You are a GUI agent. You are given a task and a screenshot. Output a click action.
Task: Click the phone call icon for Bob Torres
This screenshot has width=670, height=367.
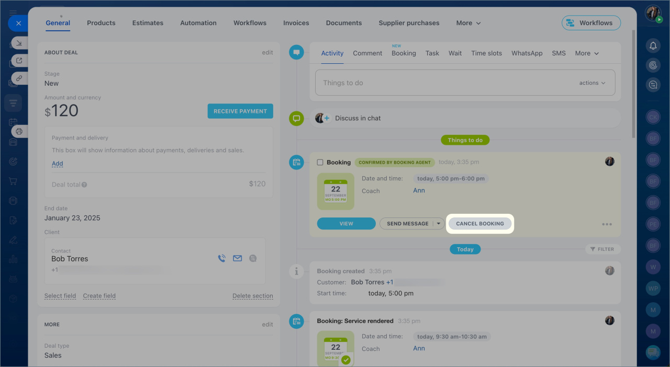click(x=221, y=258)
